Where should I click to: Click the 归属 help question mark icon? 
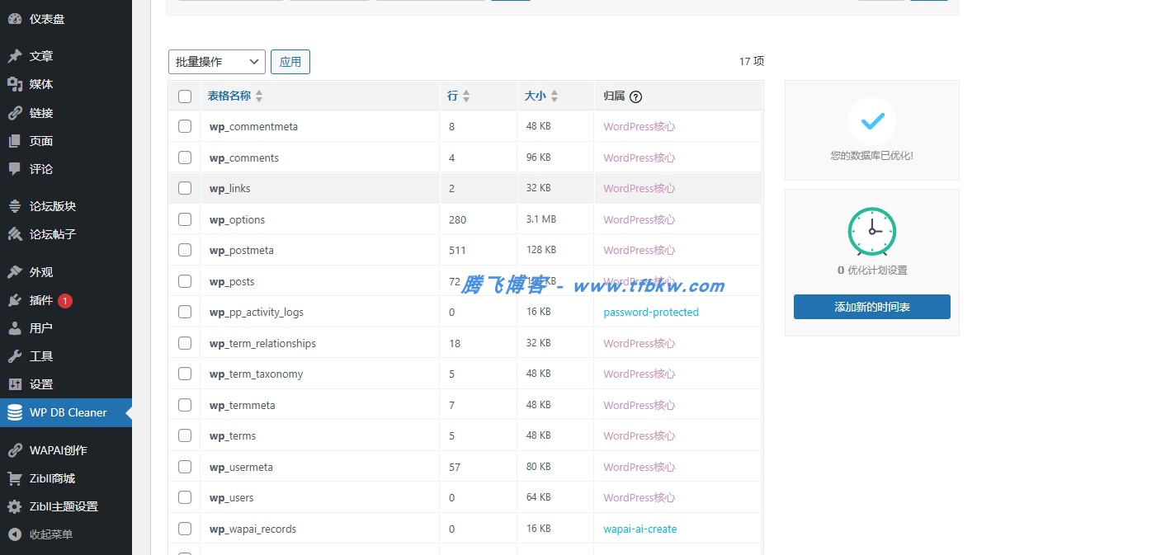635,96
